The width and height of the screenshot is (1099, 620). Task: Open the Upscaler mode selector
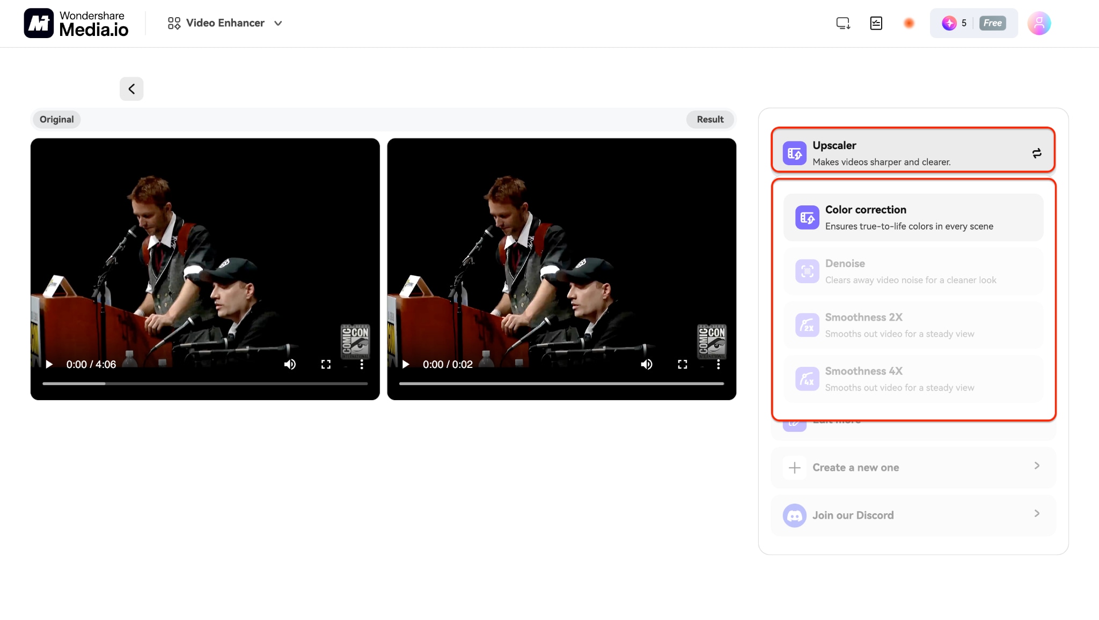pyautogui.click(x=913, y=151)
